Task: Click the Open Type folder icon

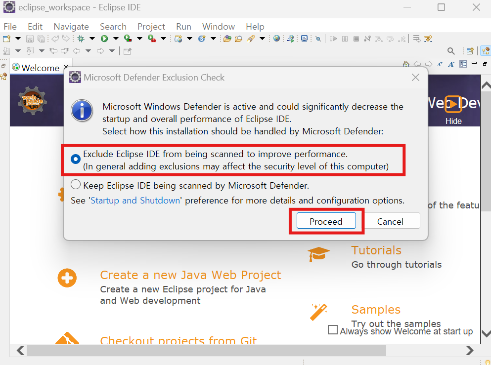Action: 227,39
